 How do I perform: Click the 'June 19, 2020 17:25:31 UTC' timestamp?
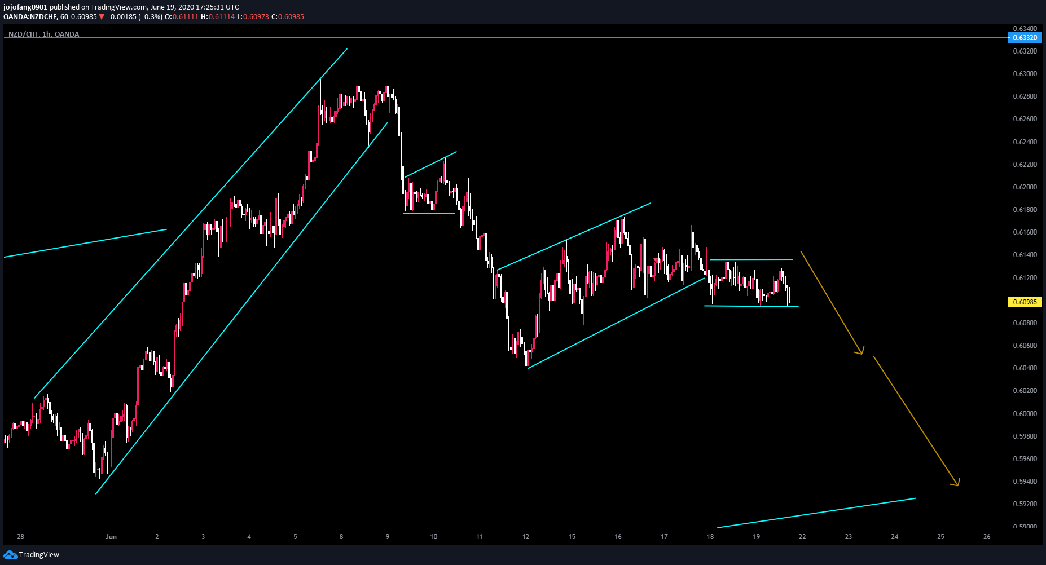195,7
